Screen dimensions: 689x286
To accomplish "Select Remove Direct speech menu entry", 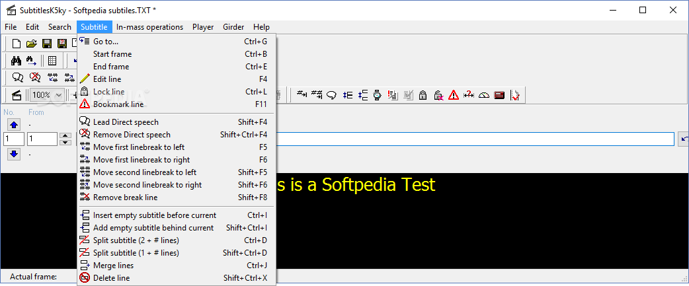I will 176,135.
